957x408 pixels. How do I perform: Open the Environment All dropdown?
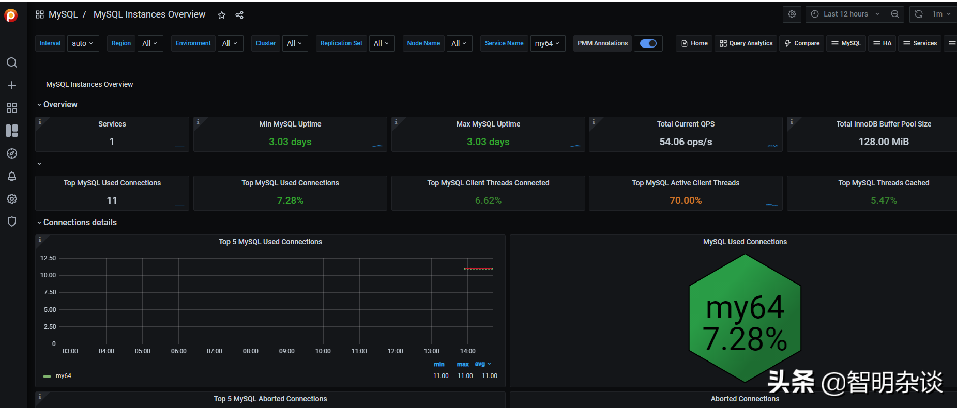(x=230, y=43)
